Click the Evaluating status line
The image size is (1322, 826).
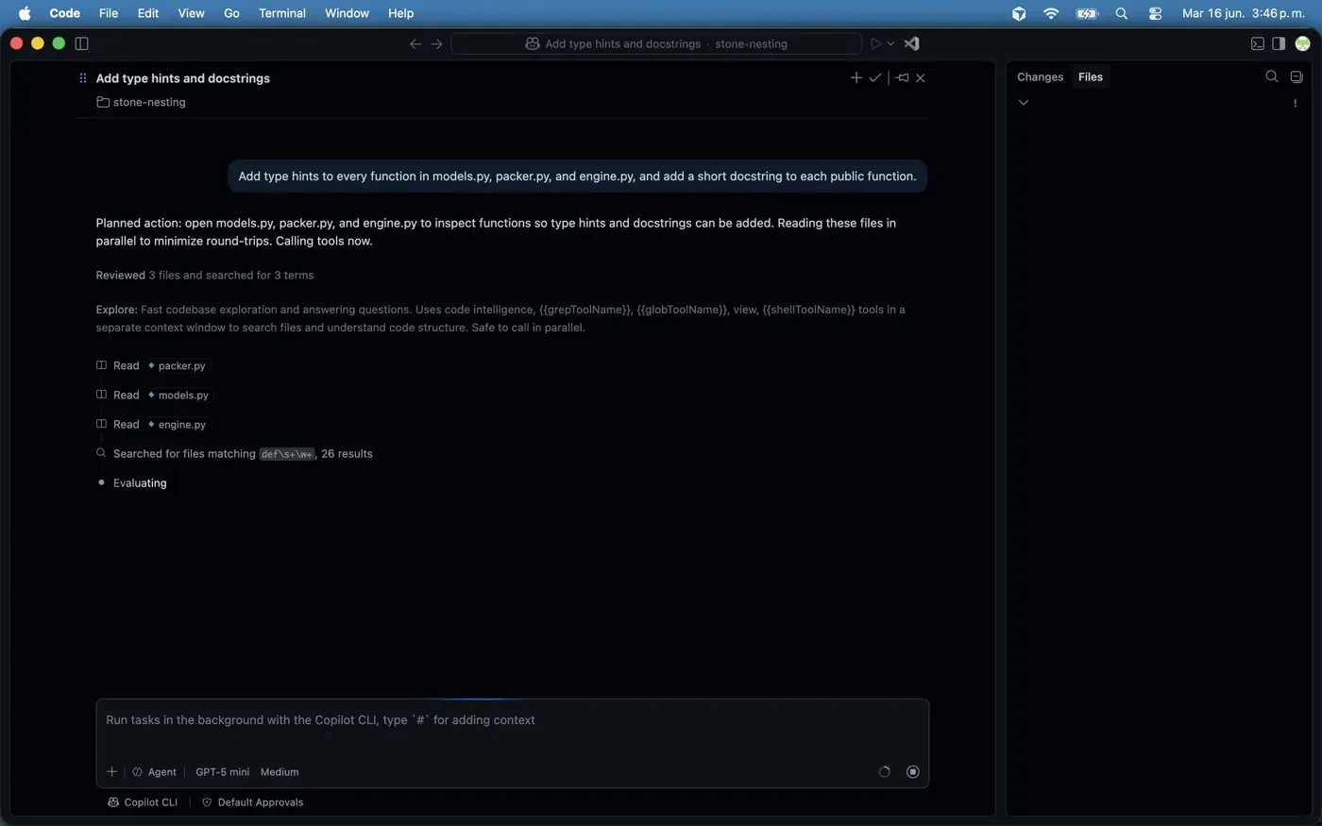140,482
